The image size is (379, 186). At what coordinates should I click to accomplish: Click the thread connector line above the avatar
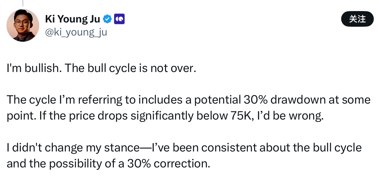pyautogui.click(x=23, y=3)
